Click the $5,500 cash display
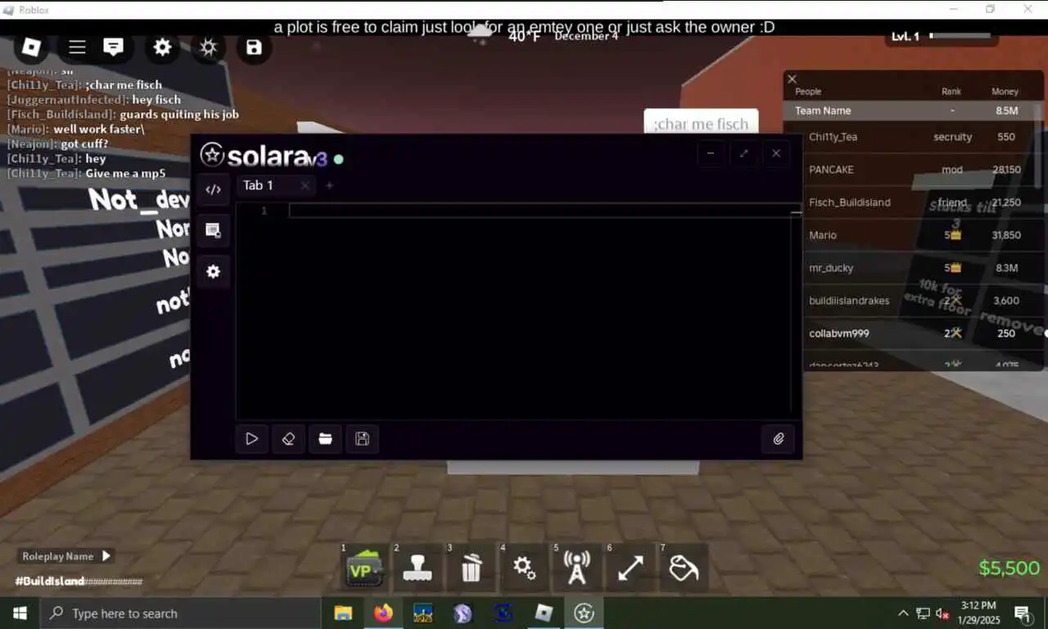Image resolution: width=1048 pixels, height=629 pixels. pyautogui.click(x=1009, y=568)
